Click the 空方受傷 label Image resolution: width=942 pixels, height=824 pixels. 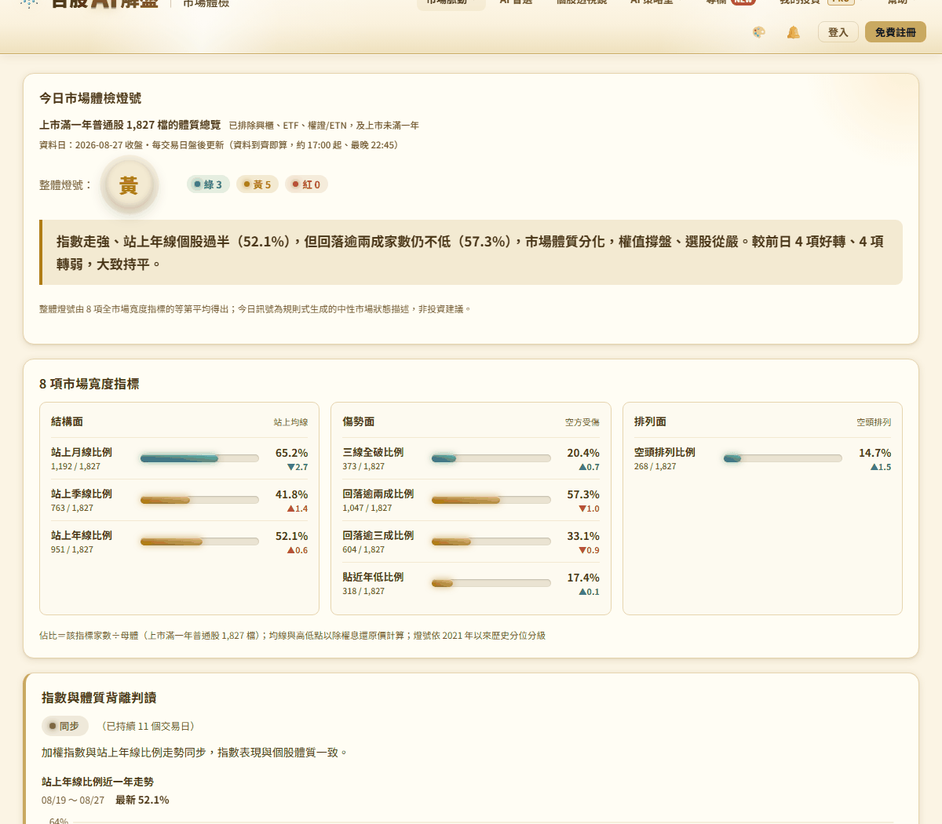[582, 422]
